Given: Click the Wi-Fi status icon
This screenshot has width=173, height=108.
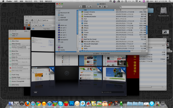Looking at the screenshot, I should click(137, 1).
